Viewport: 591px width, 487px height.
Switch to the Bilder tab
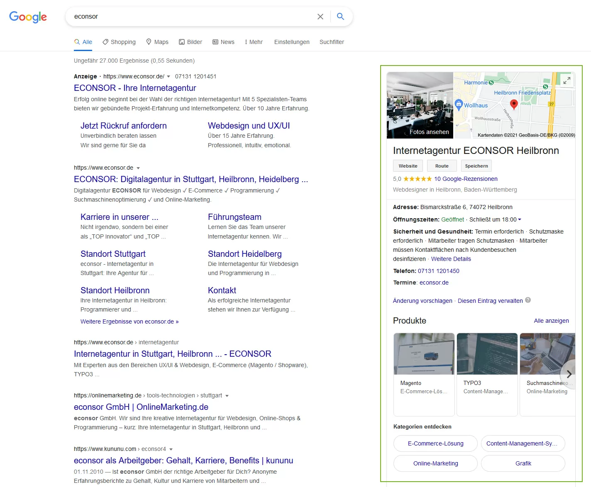[x=190, y=41]
